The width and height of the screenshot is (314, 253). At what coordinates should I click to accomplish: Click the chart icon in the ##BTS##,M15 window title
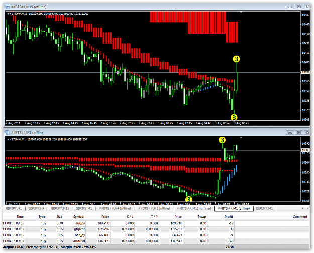point(7,7)
